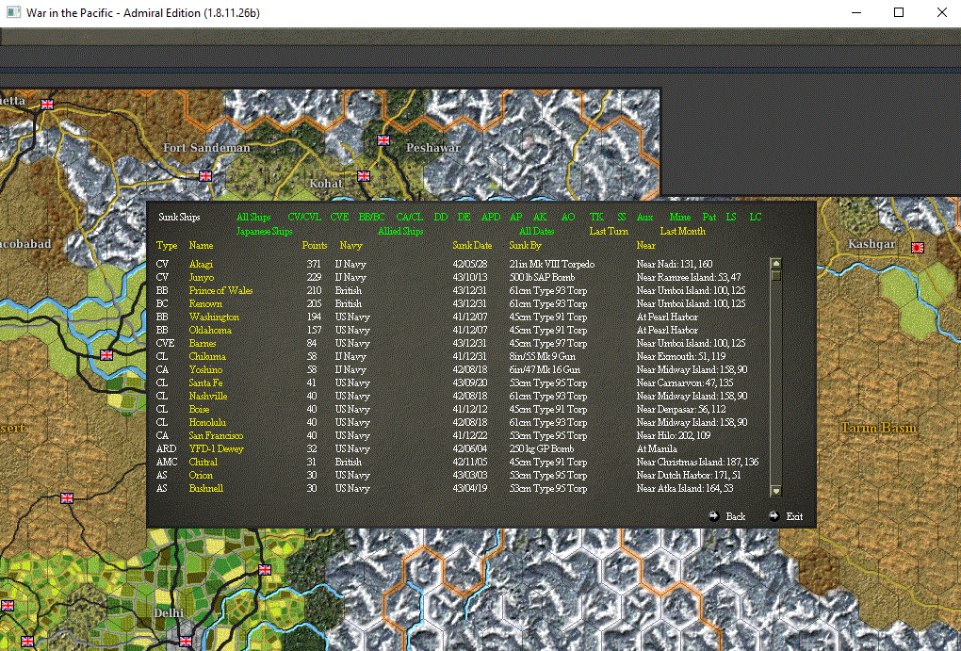This screenshot has height=651, width=961.
Task: Open ship Prince of Wales
Action: [220, 290]
